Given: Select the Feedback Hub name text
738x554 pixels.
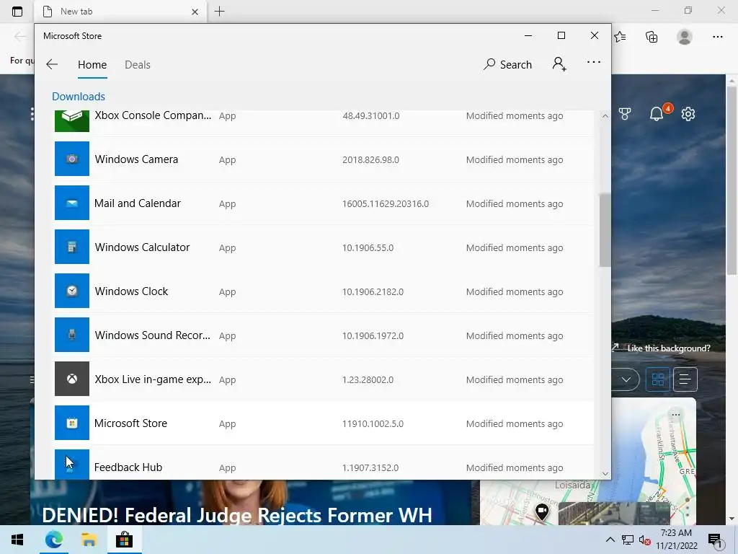Looking at the screenshot, I should point(128,467).
